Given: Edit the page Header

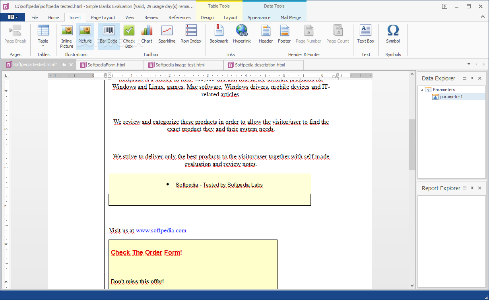Looking at the screenshot, I should [266, 34].
